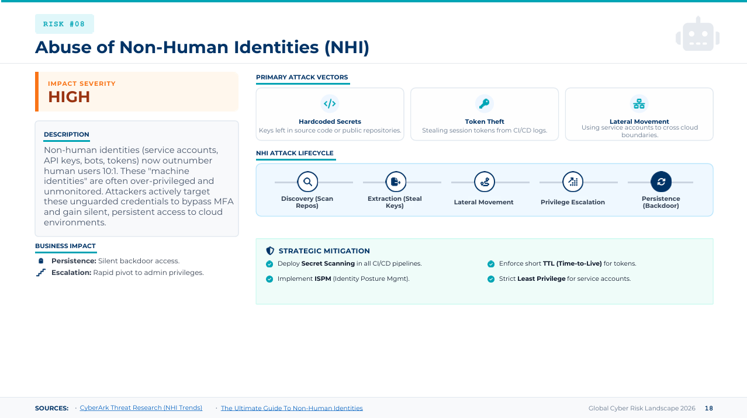Open CyberArk Threat Research source link

coord(141,408)
